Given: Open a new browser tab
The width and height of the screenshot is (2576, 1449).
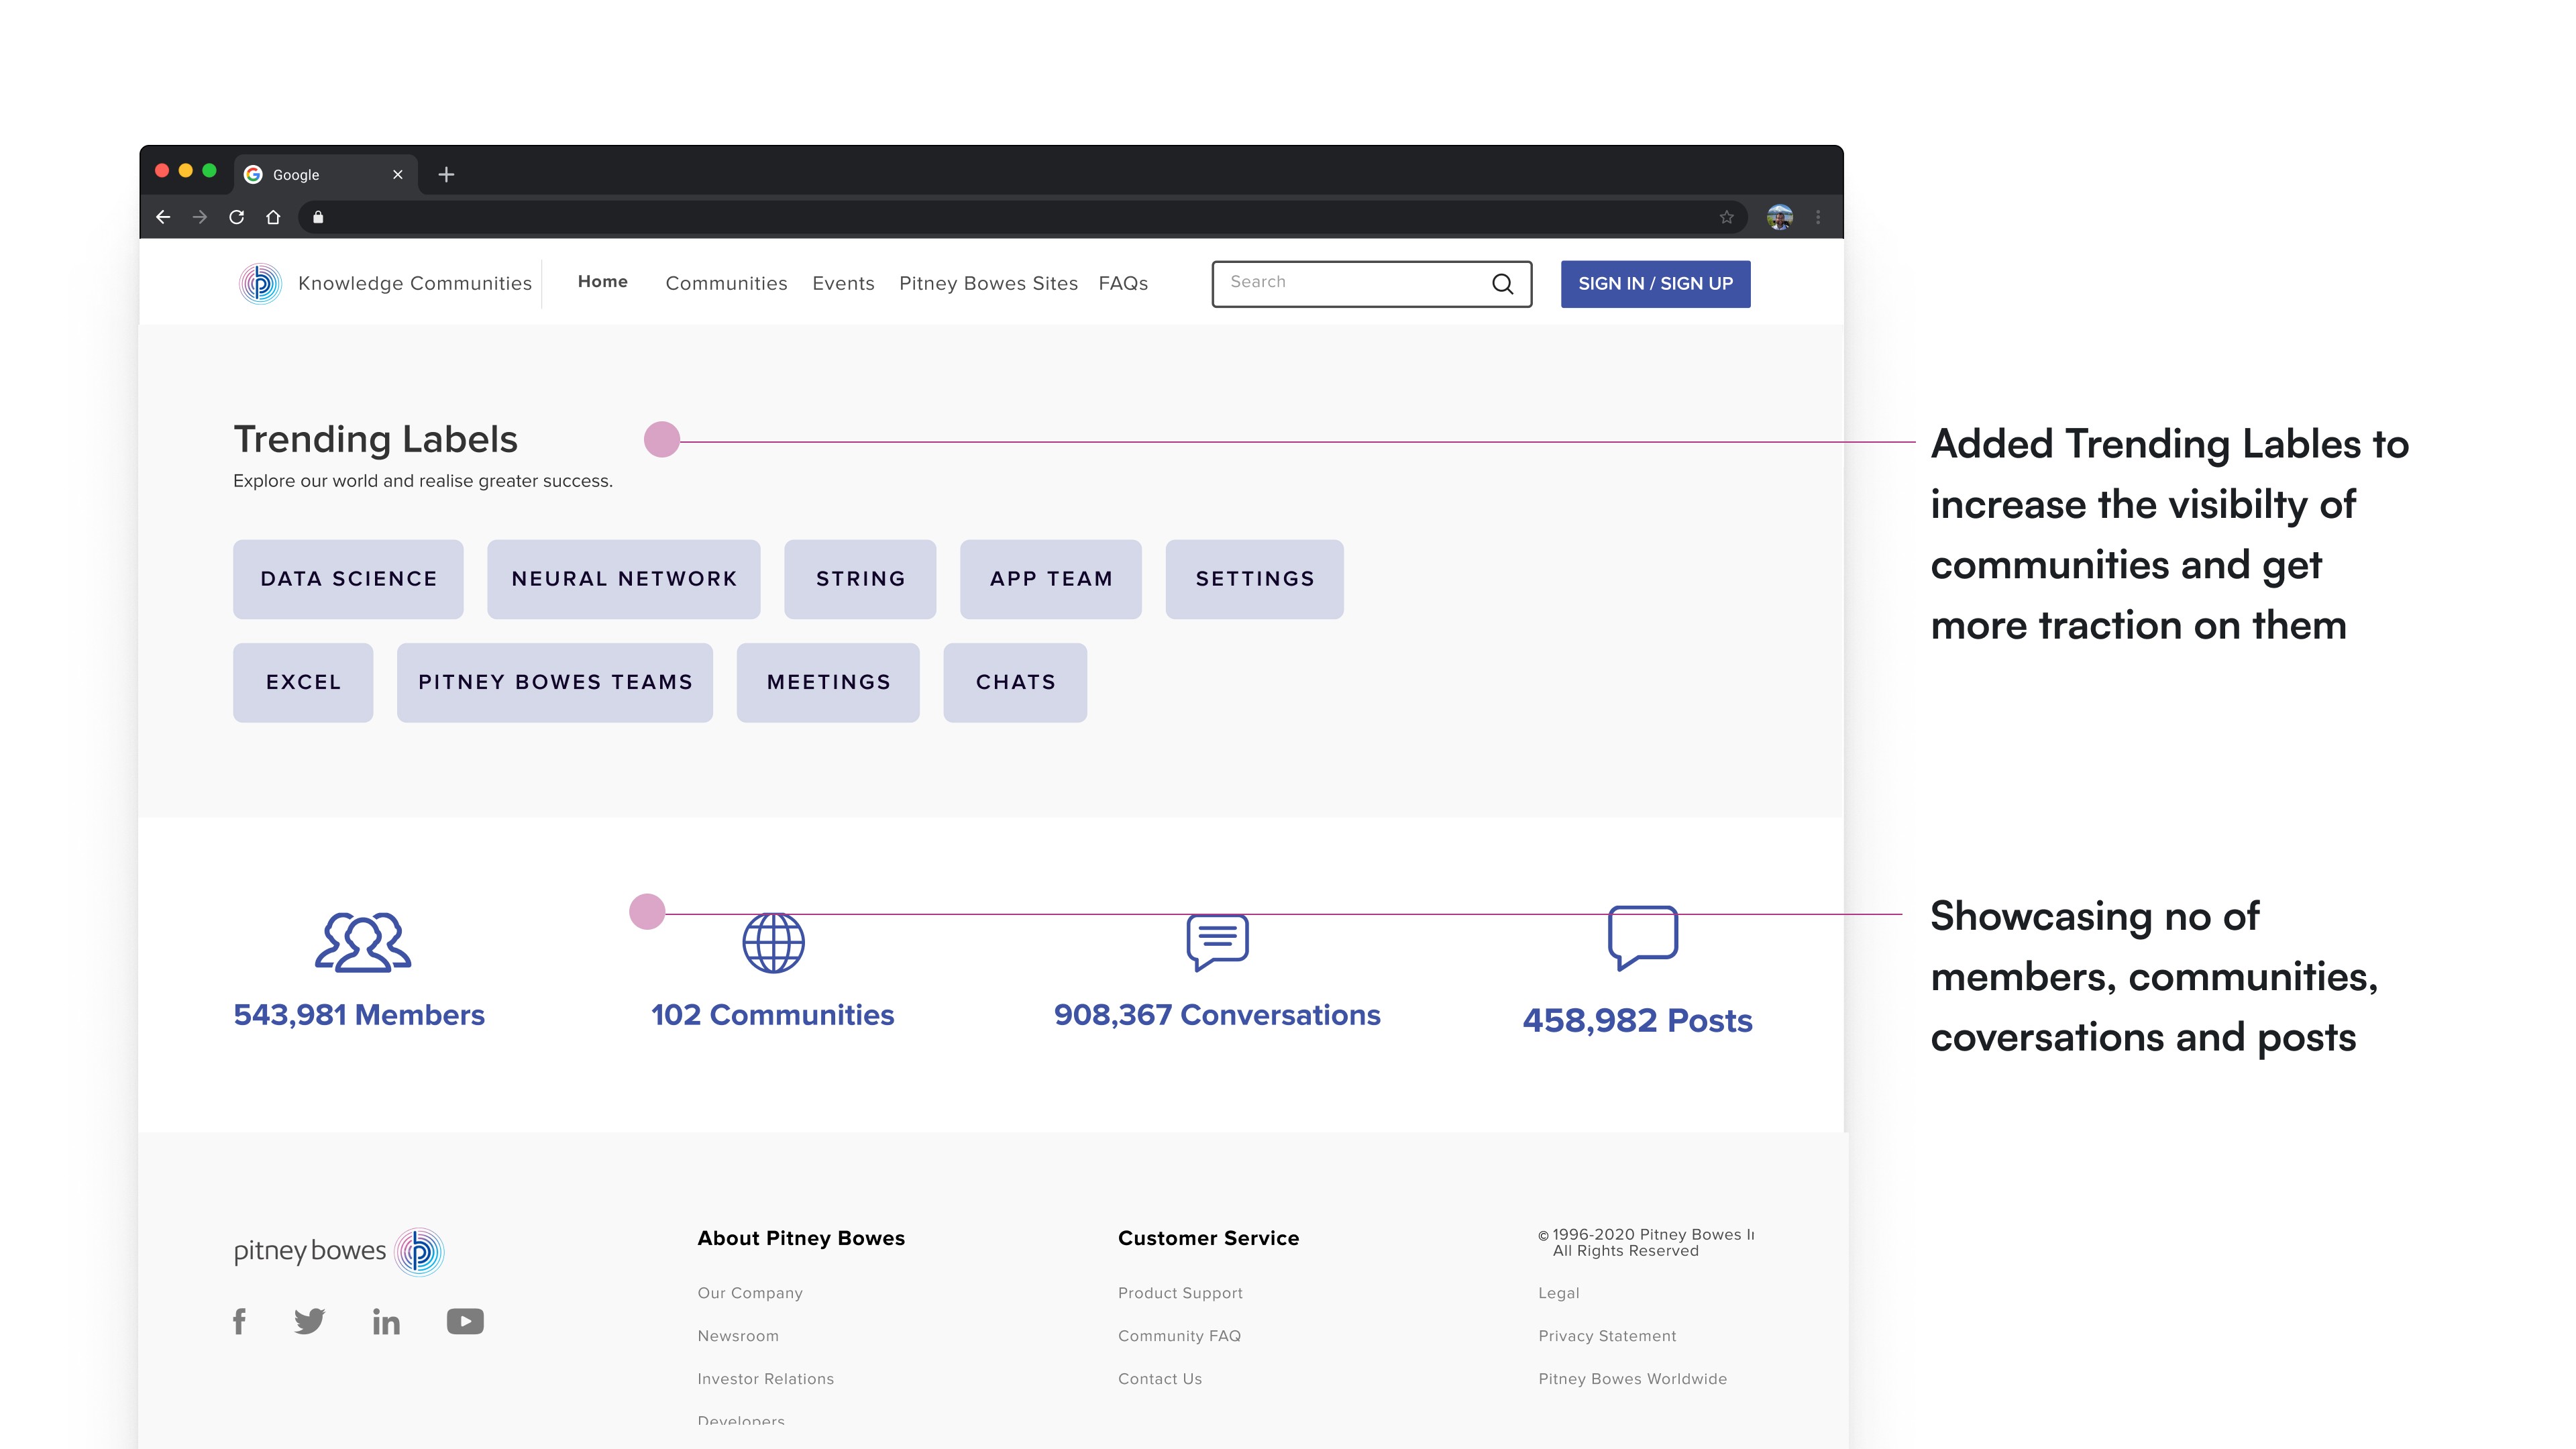Looking at the screenshot, I should [x=446, y=174].
